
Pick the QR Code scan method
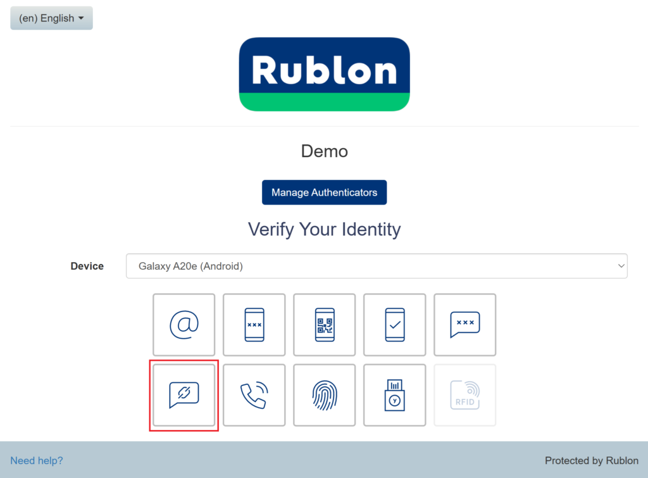(x=324, y=325)
